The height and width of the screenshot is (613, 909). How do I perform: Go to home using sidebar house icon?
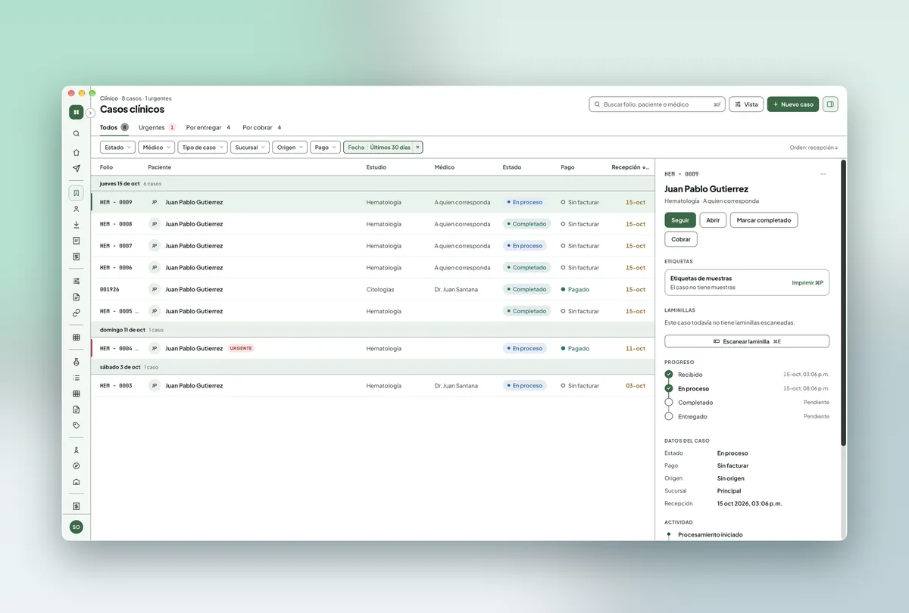pos(76,152)
